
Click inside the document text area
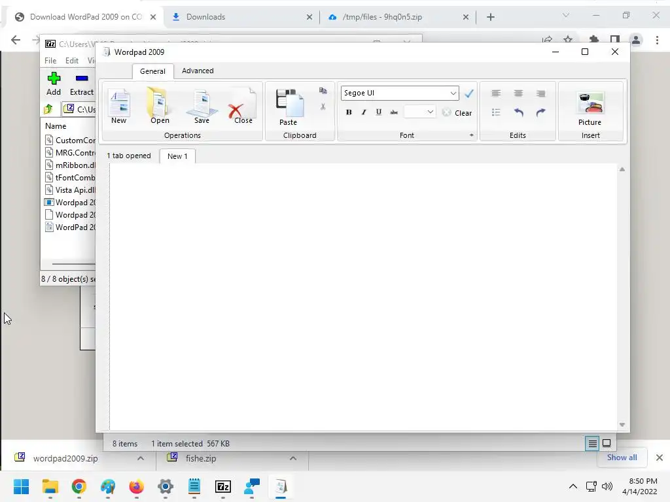pos(363,297)
